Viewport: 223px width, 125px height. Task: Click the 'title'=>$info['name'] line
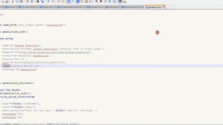pyautogui.click(x=18, y=107)
